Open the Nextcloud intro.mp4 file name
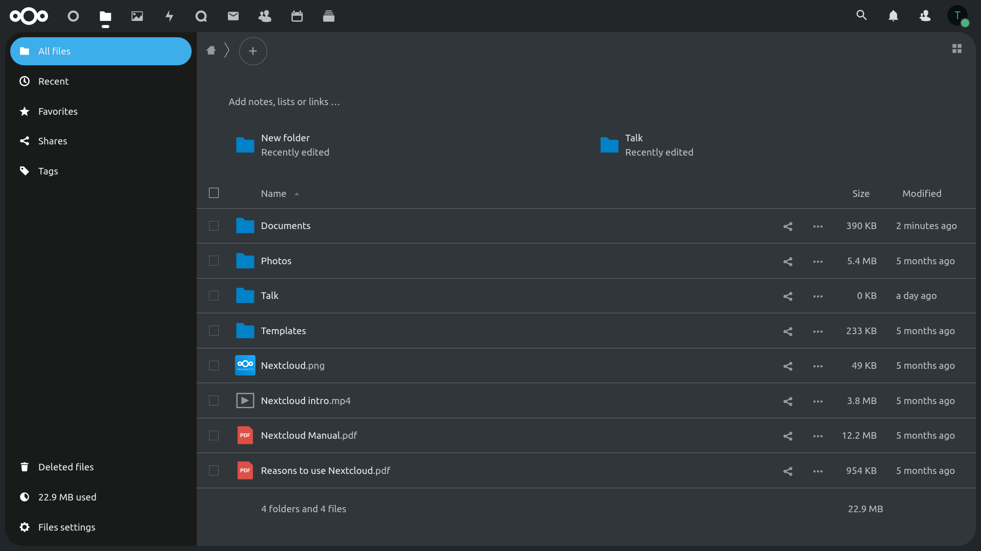This screenshot has width=981, height=551. [306, 400]
